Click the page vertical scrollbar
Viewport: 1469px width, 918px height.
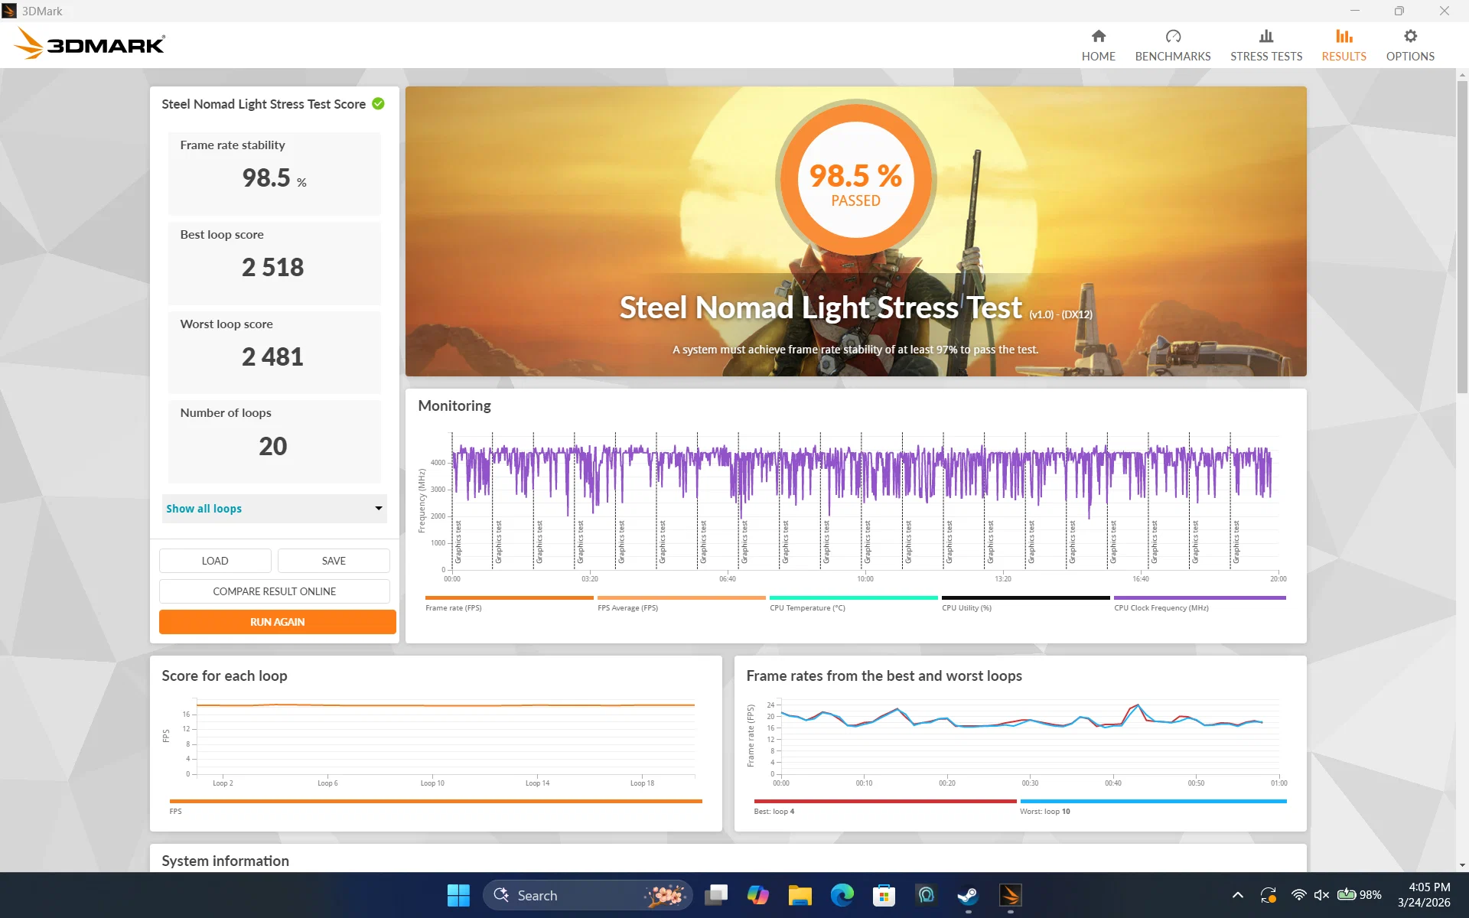click(x=1462, y=237)
